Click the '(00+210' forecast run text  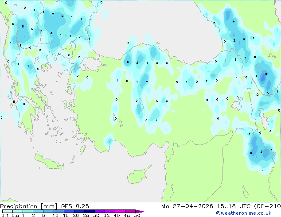click(x=268, y=206)
